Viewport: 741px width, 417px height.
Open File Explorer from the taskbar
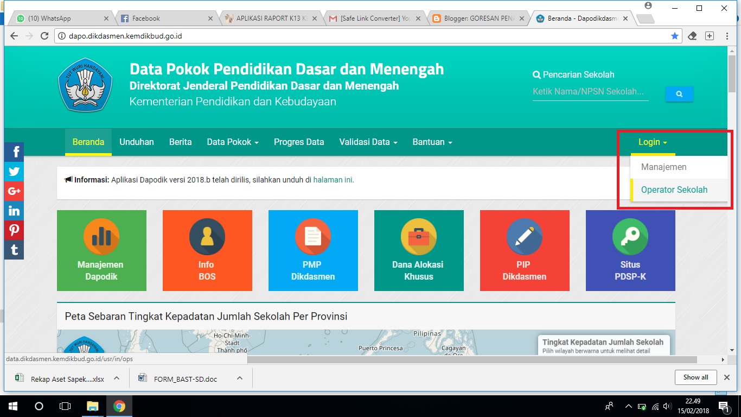(x=93, y=406)
